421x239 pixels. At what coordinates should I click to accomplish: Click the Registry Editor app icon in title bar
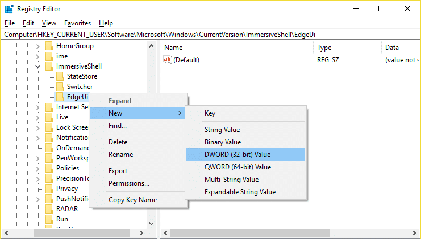coord(9,9)
